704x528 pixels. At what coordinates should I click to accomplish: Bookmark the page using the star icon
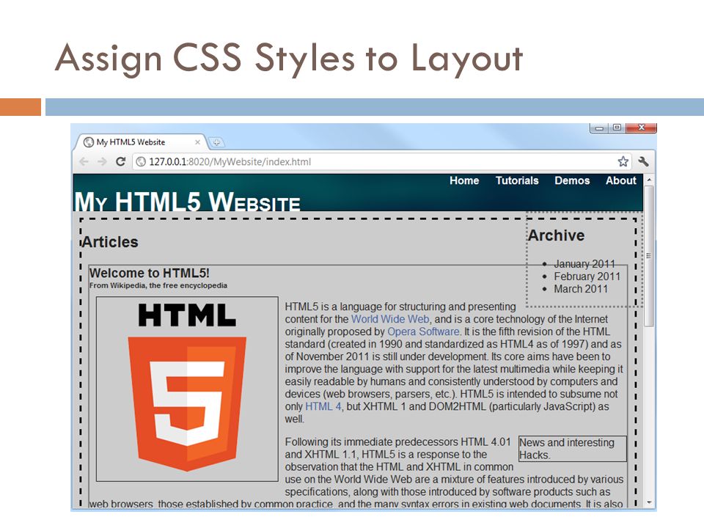pyautogui.click(x=623, y=161)
